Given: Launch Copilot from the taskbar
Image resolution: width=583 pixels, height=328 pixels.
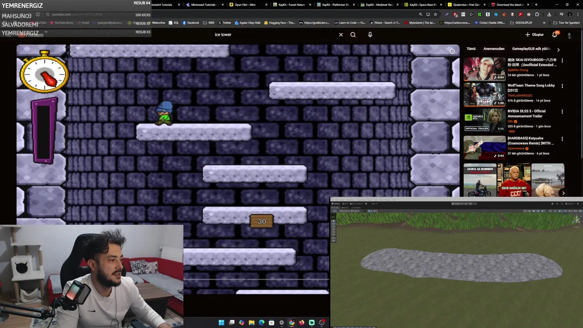Looking at the screenshot, I should 241,323.
